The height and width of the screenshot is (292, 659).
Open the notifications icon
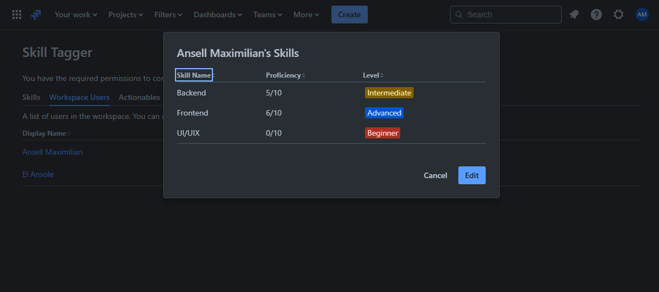click(x=573, y=15)
